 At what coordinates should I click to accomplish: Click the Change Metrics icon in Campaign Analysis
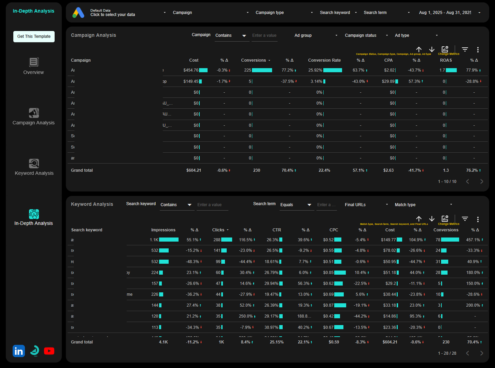pyautogui.click(x=444, y=49)
